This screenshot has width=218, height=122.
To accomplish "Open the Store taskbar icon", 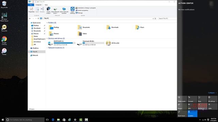I will pos(64,120).
